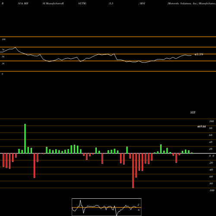Click the 100 label on left RSI axis
This screenshot has height=216, width=216.
[4, 39]
